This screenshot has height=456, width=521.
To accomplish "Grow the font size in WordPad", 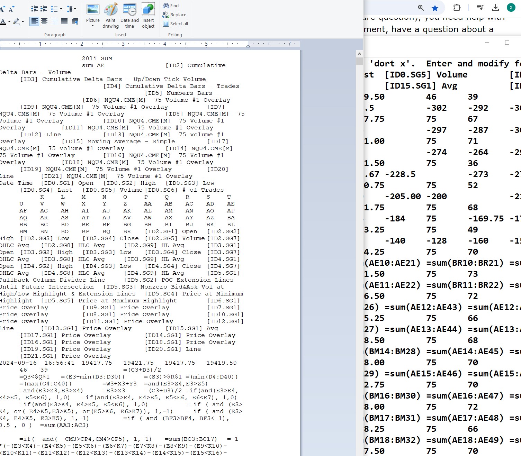I will click(x=2, y=9).
